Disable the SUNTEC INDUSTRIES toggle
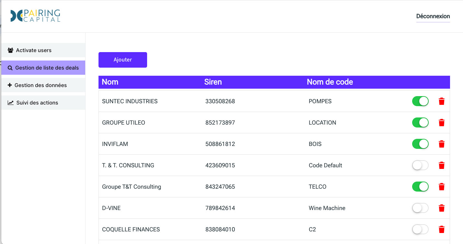Screen dimensions: 463x244 420,101
